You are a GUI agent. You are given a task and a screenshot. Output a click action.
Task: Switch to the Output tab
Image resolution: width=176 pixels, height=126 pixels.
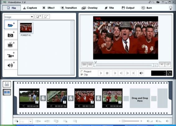[128, 8]
